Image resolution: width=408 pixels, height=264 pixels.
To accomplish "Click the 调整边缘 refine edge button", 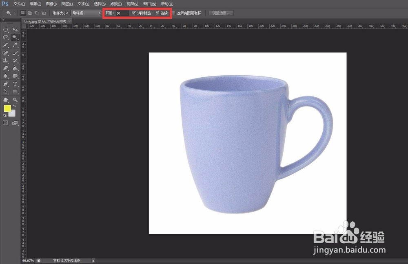I will point(221,13).
